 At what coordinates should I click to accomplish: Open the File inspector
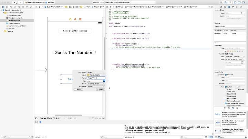(x=221, y=7)
